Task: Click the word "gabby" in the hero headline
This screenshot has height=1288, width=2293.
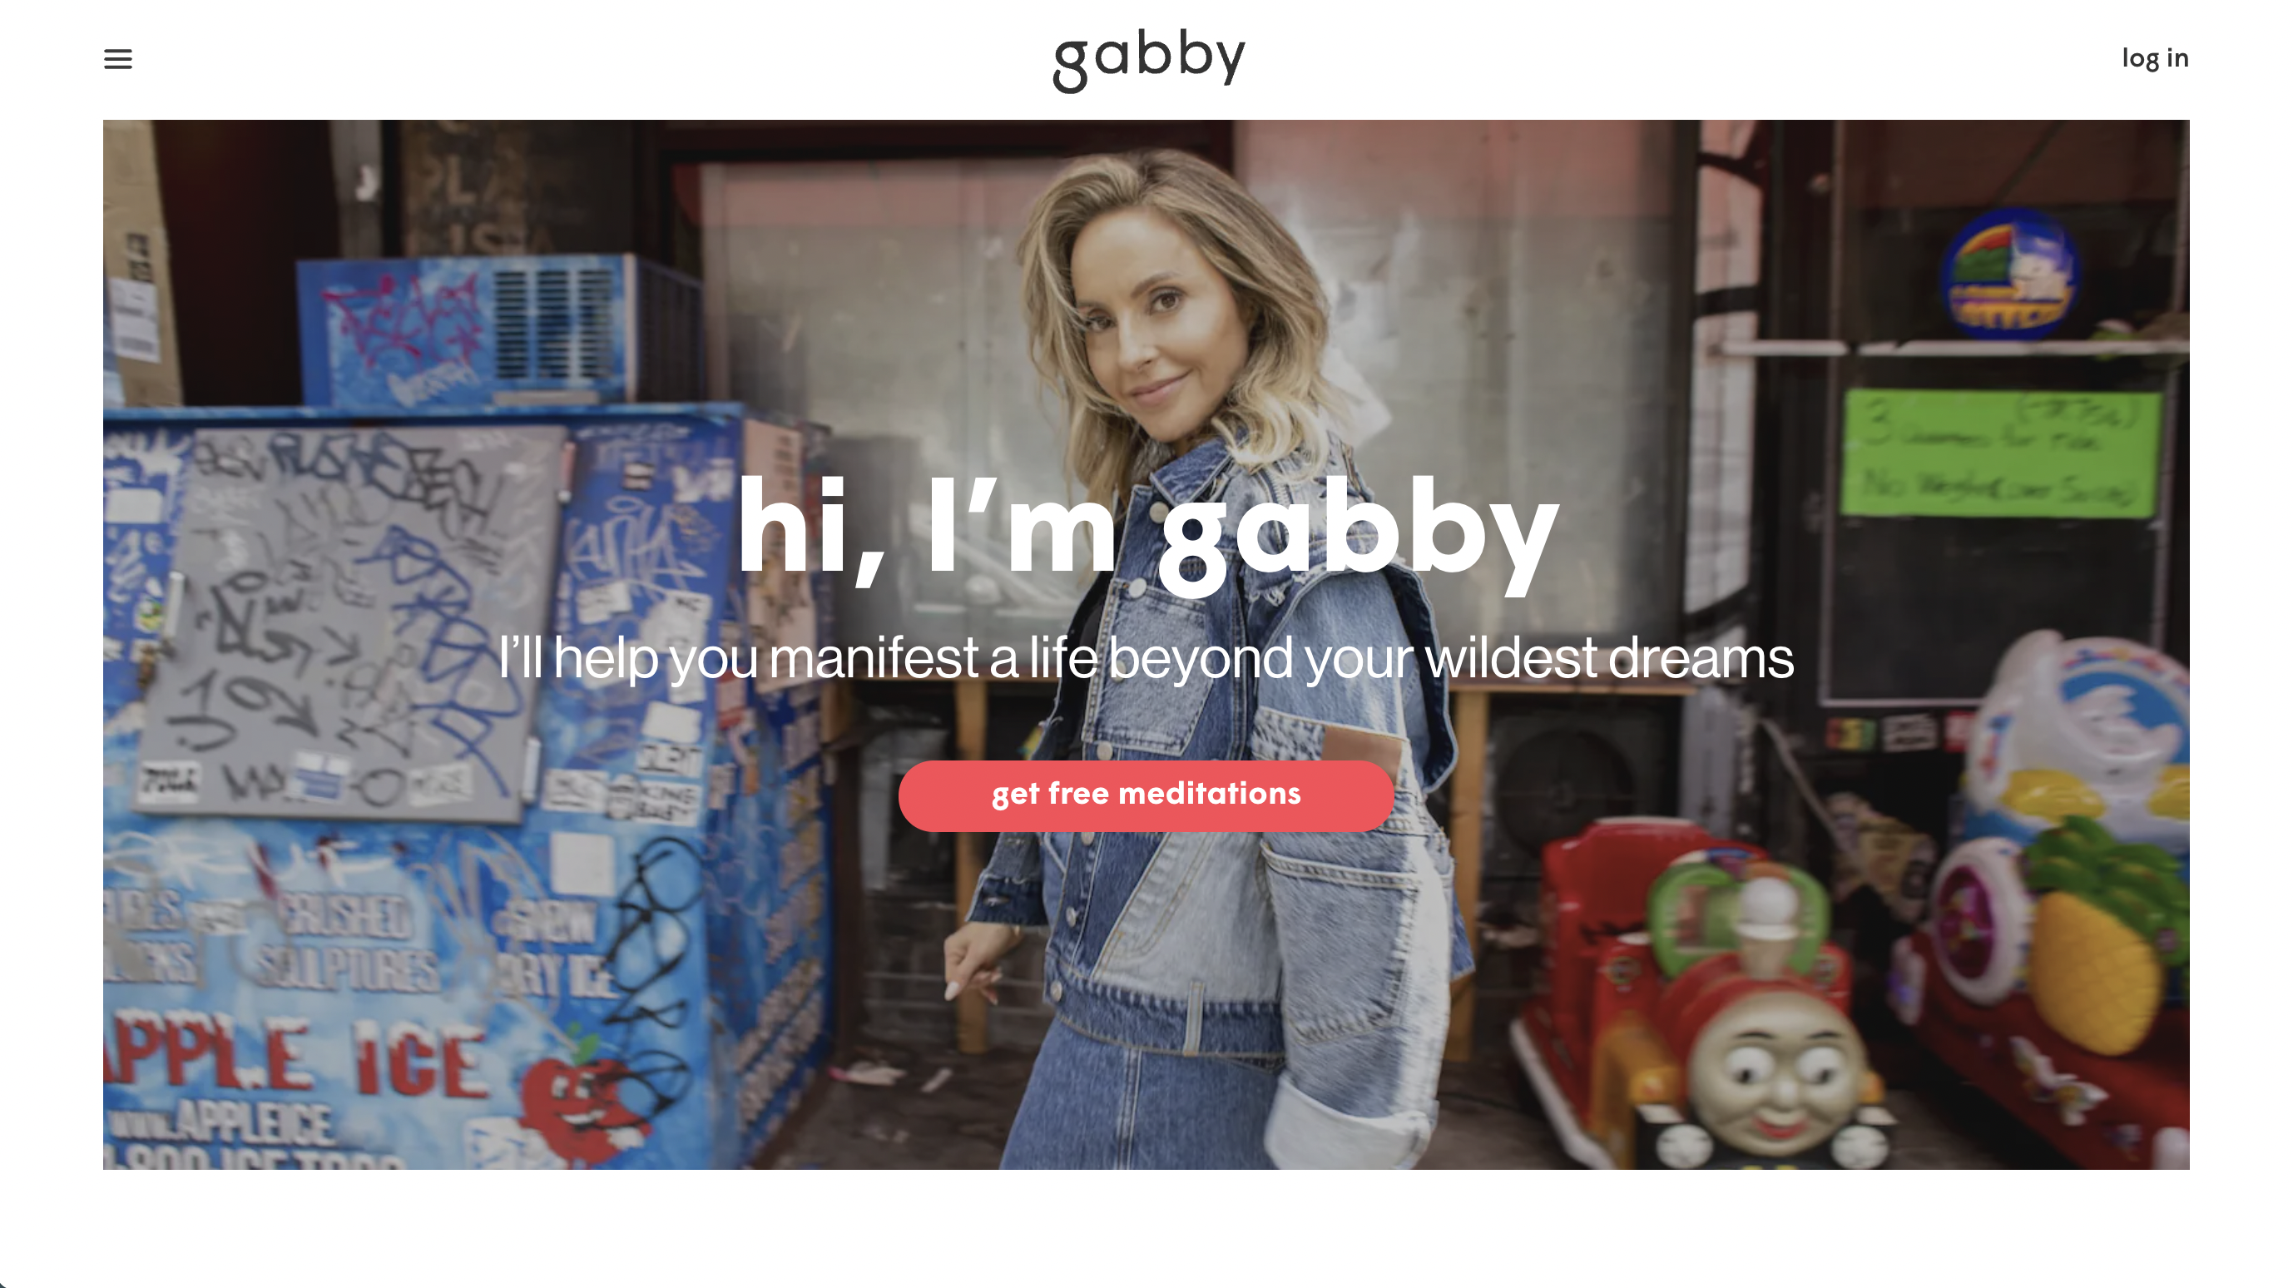Action: tap(1358, 534)
